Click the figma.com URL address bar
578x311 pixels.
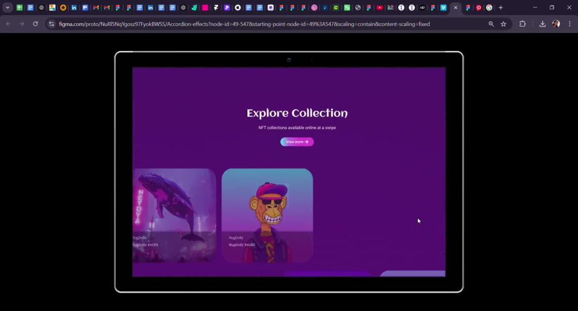(244, 24)
